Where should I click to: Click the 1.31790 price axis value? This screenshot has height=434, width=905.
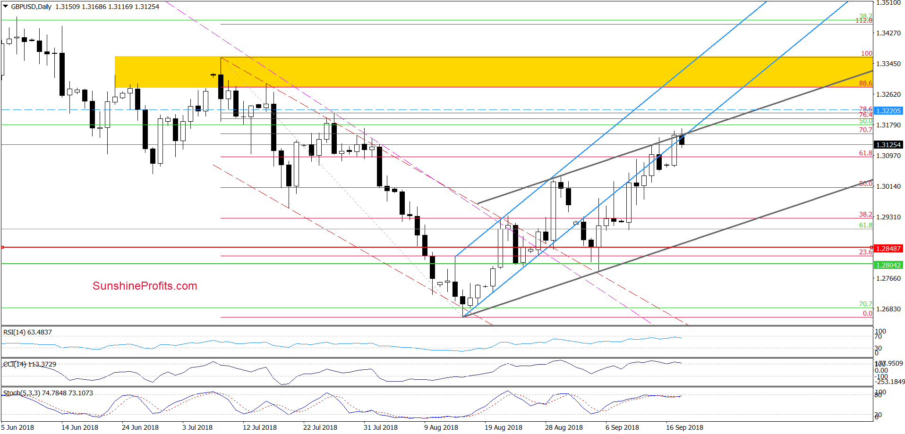pos(888,125)
